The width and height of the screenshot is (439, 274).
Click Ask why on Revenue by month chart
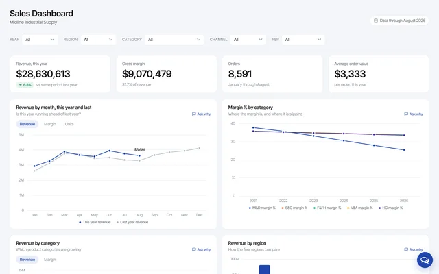coord(201,114)
